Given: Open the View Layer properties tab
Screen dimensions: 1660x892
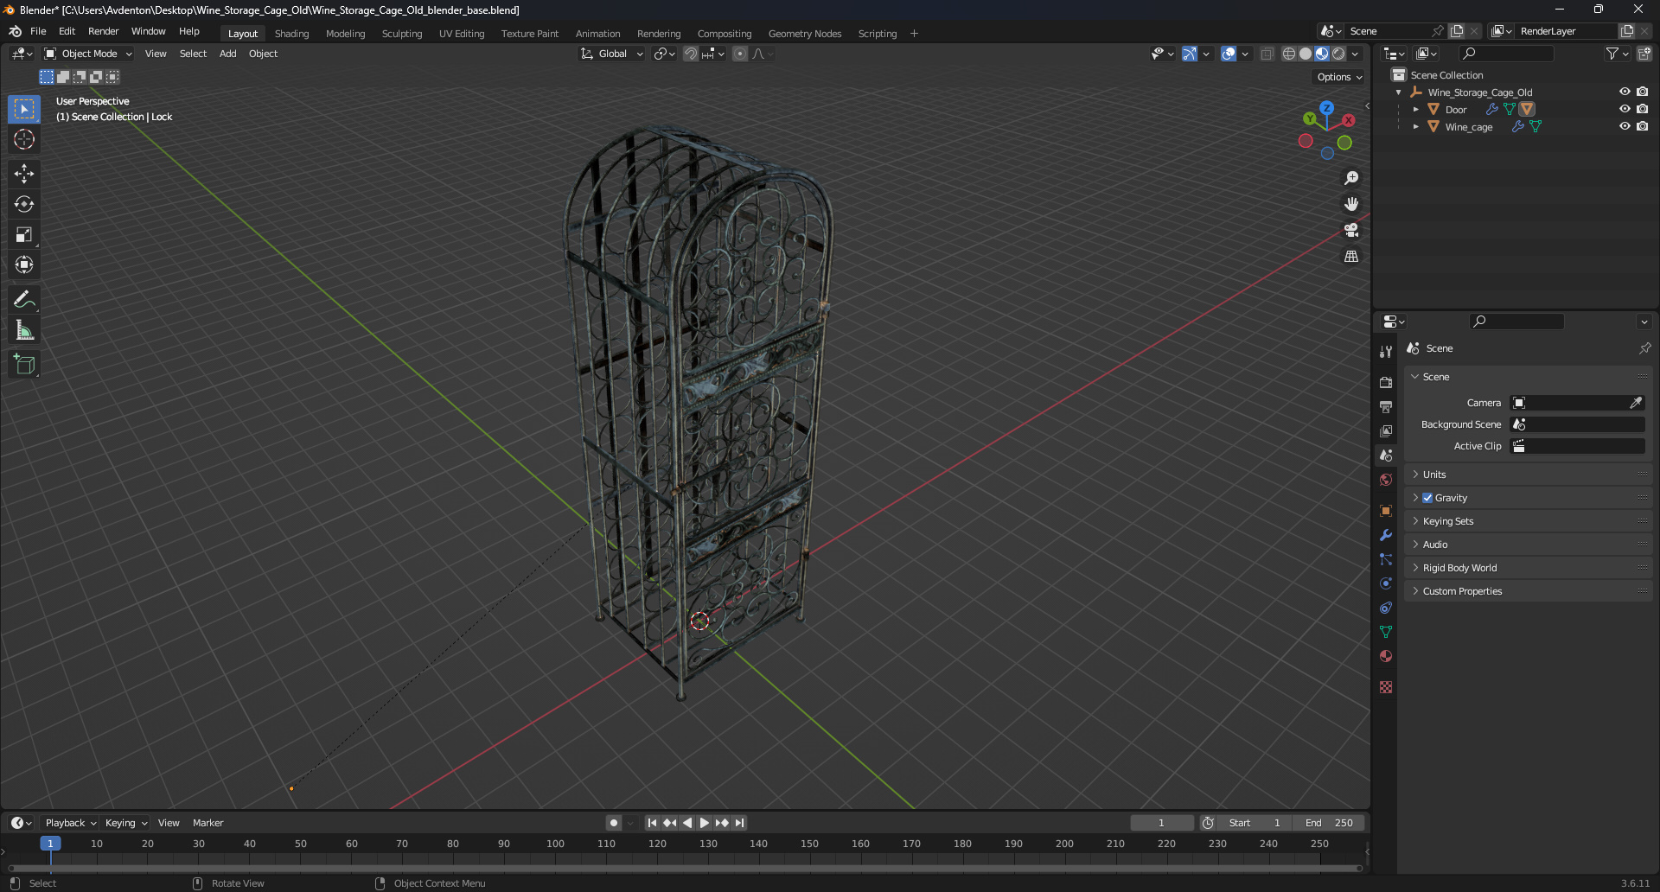Looking at the screenshot, I should click(x=1386, y=430).
